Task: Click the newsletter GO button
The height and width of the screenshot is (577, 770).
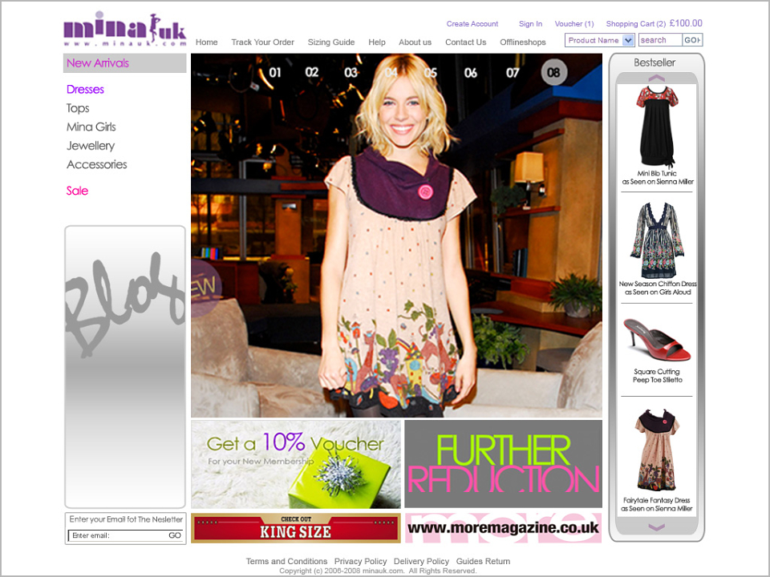Action: coord(175,535)
